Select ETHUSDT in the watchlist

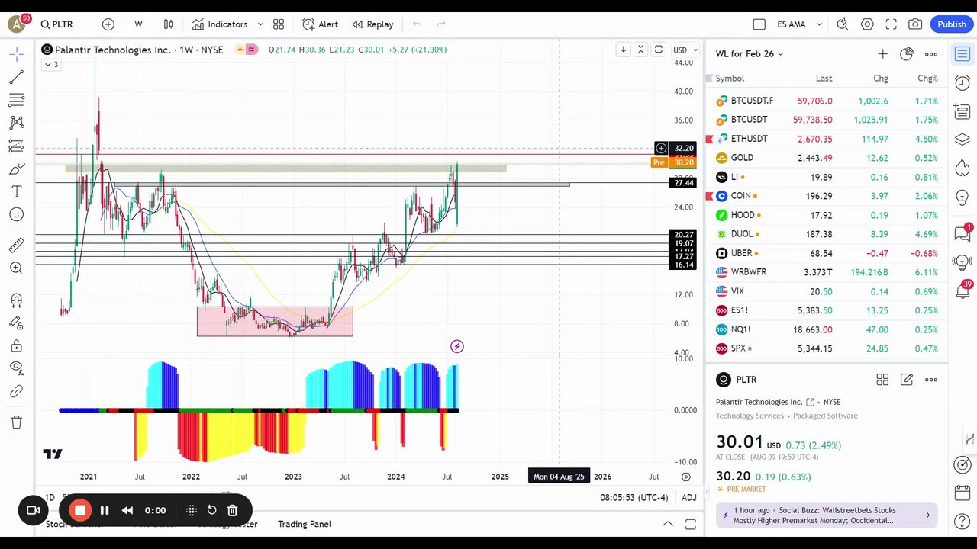tap(826, 139)
